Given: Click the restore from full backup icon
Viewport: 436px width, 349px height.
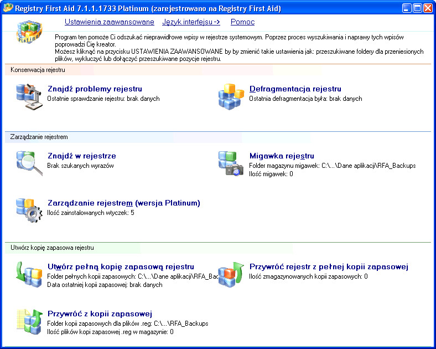Looking at the screenshot, I should [231, 274].
